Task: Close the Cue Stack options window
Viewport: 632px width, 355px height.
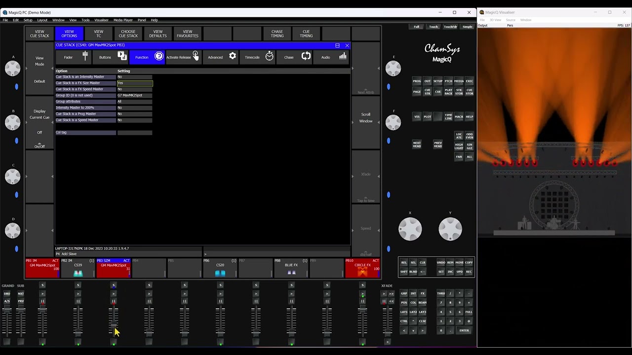Action: pyautogui.click(x=347, y=45)
